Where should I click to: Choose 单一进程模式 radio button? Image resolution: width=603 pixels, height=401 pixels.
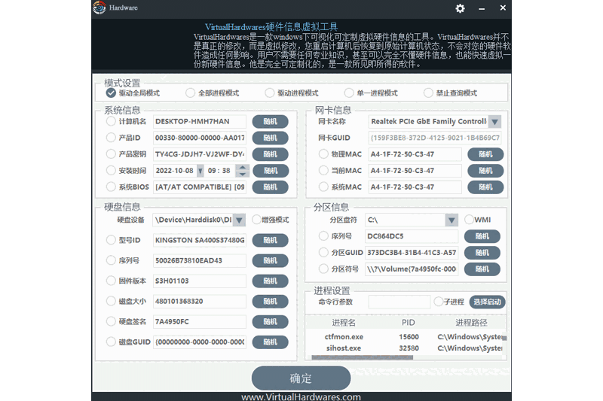point(349,93)
